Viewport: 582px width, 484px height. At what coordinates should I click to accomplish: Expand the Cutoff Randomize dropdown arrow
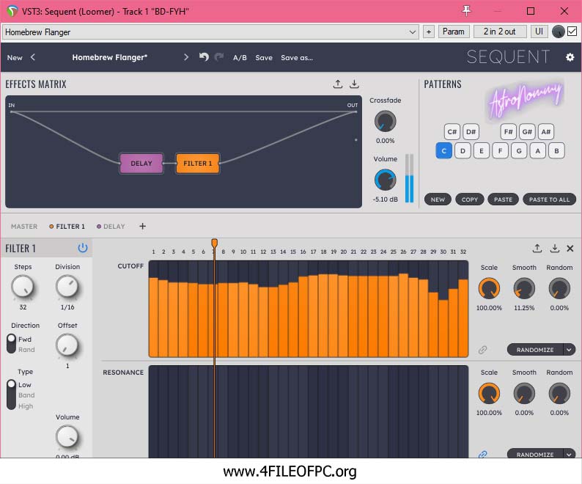pyautogui.click(x=570, y=350)
